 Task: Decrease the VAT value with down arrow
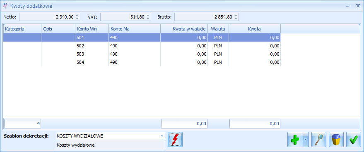coord(148,19)
